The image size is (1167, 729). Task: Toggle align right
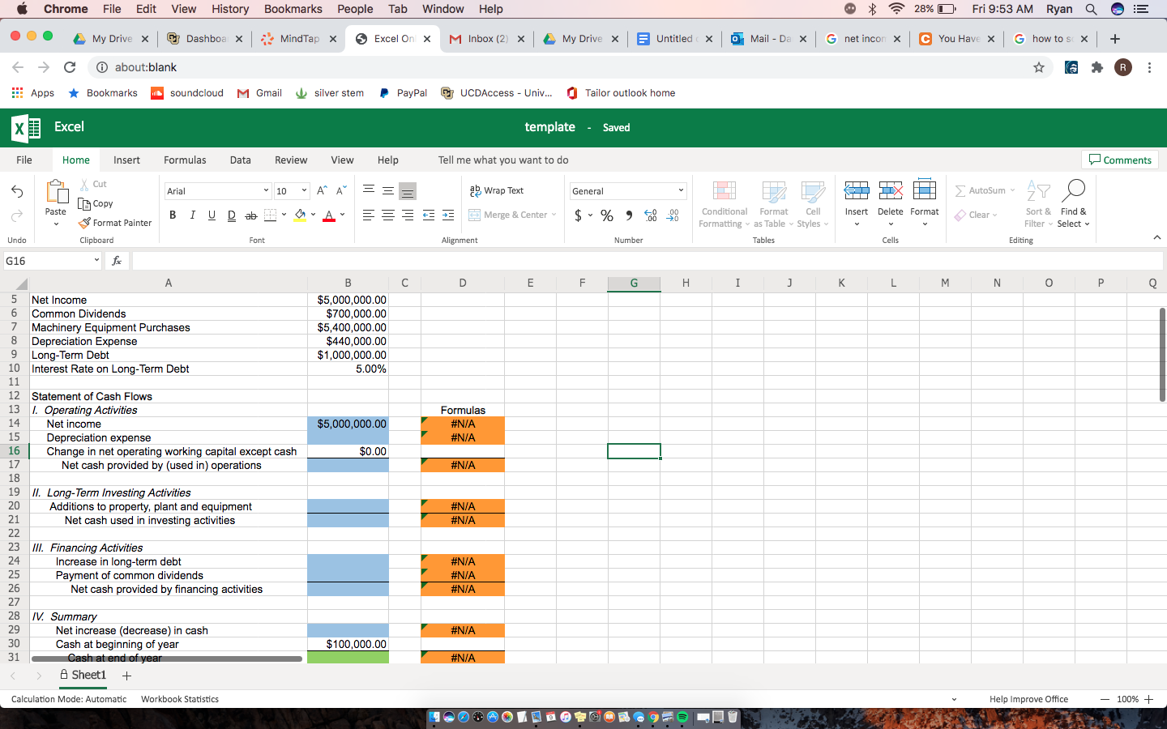[x=408, y=215]
